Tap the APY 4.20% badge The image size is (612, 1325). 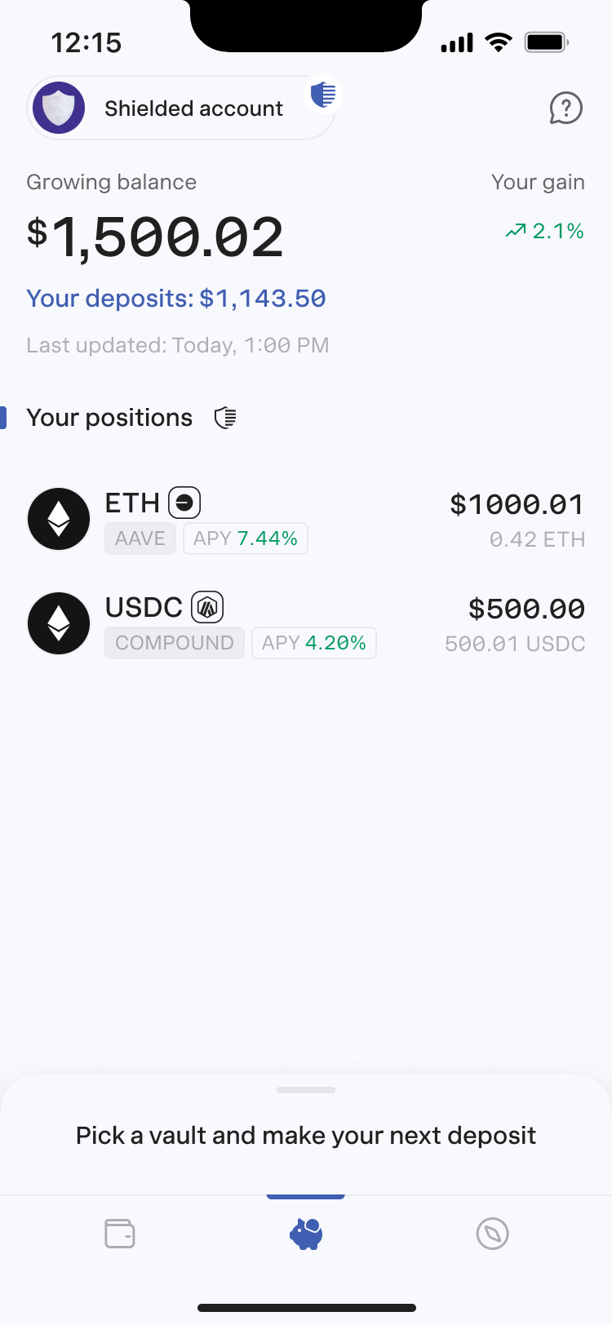[314, 643]
